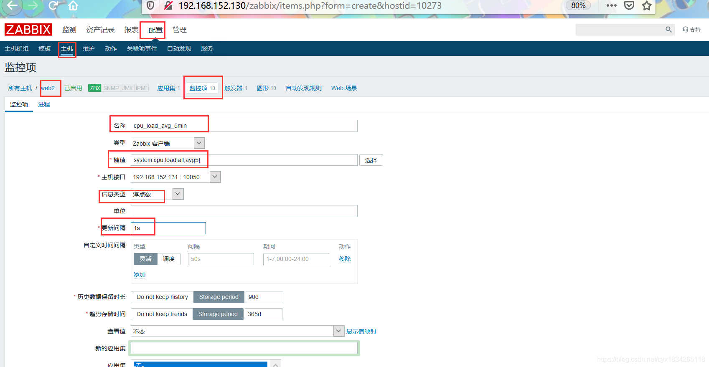This screenshot has width=709, height=367.
Task: Click the SNMP availability badge
Action: pyautogui.click(x=111, y=88)
